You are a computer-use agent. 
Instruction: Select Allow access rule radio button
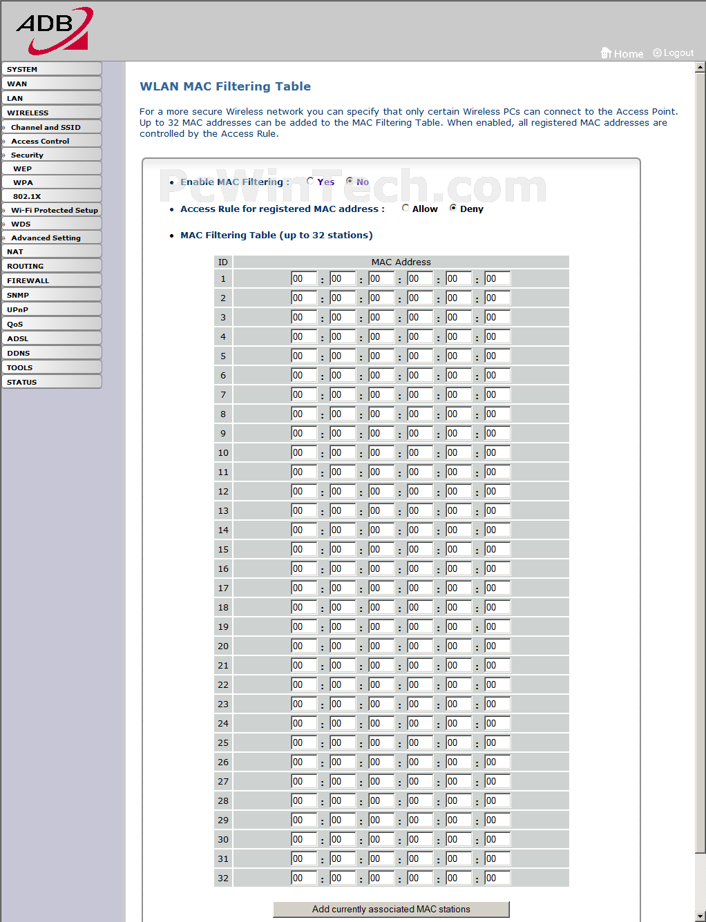tap(406, 208)
